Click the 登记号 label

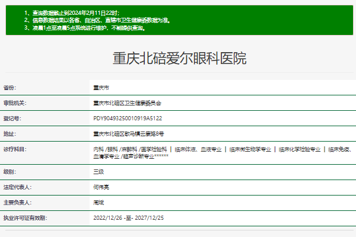[12, 118]
